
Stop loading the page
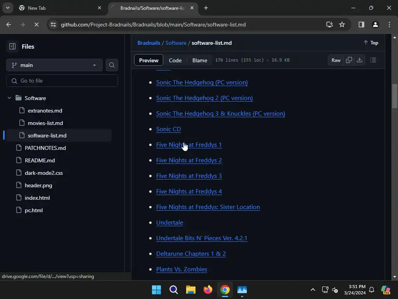36,25
